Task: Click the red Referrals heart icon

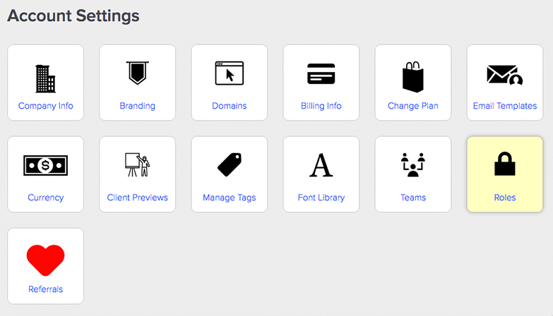Action: (45, 260)
